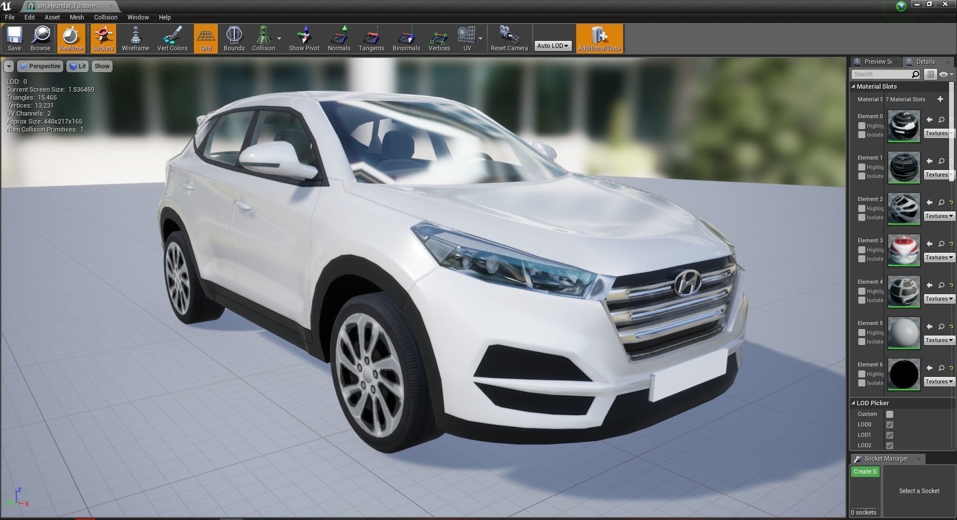Click the Details search field
The image size is (957, 520).
tap(886, 74)
